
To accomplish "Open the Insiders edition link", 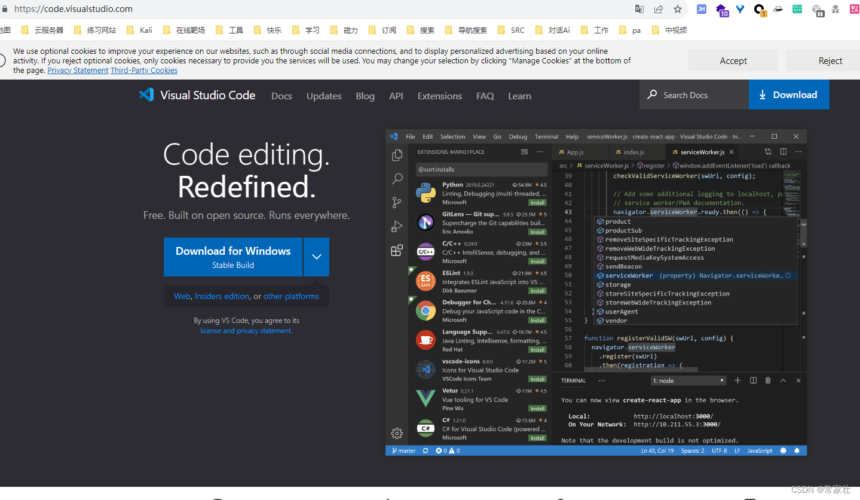I will (x=222, y=296).
